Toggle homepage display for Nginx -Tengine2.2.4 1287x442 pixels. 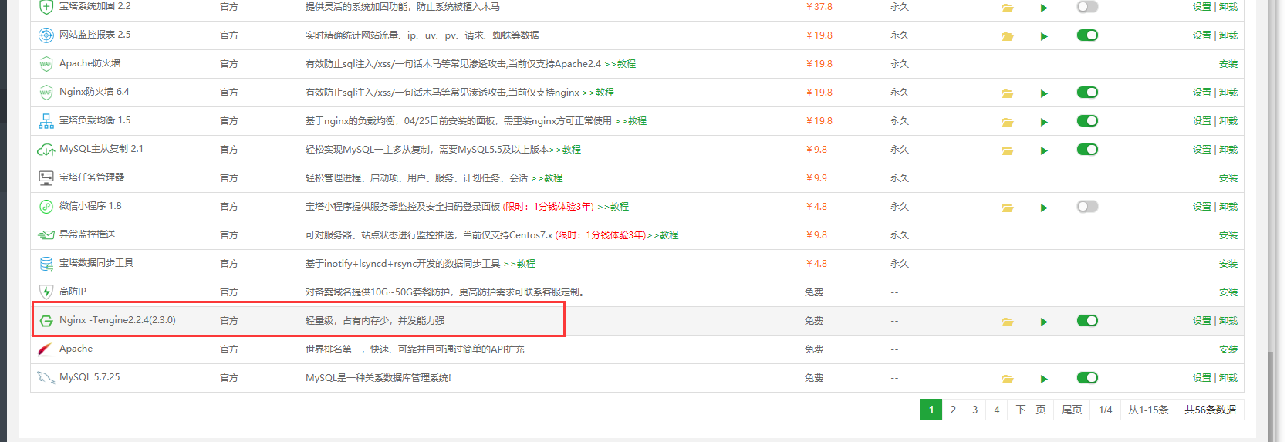point(1087,320)
